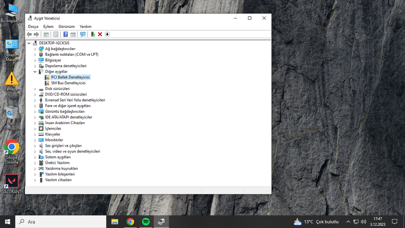Viewport: 405px width, 228px height.
Task: Click the scan for hardware changes monitor icon
Action: [x=83, y=34]
